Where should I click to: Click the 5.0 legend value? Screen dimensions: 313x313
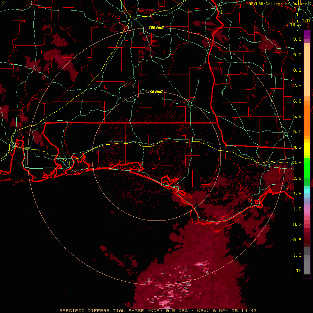click(x=297, y=132)
